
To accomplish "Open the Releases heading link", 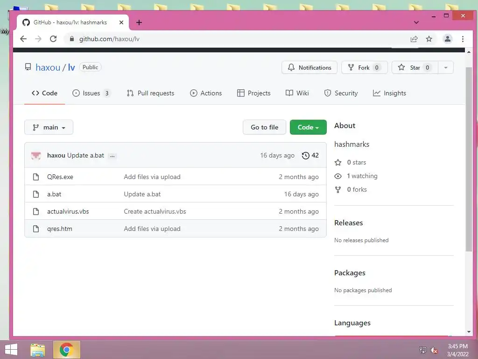I will click(348, 223).
